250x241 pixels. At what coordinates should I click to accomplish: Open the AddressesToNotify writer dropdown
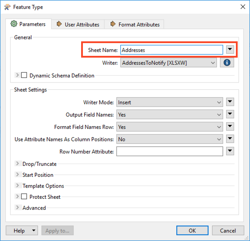pos(168,63)
